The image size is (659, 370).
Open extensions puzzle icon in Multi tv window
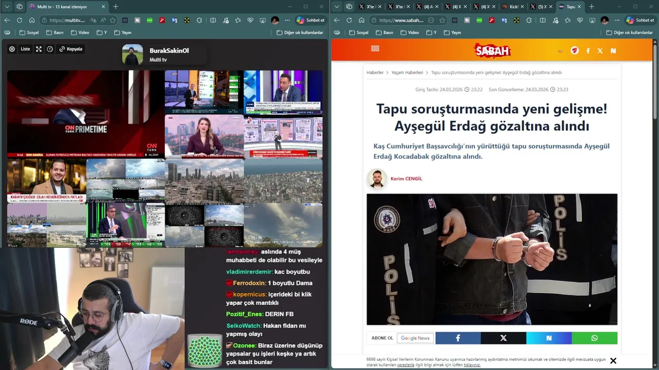(x=199, y=20)
